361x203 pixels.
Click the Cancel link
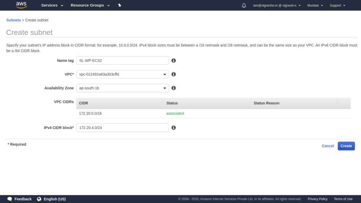(x=328, y=146)
